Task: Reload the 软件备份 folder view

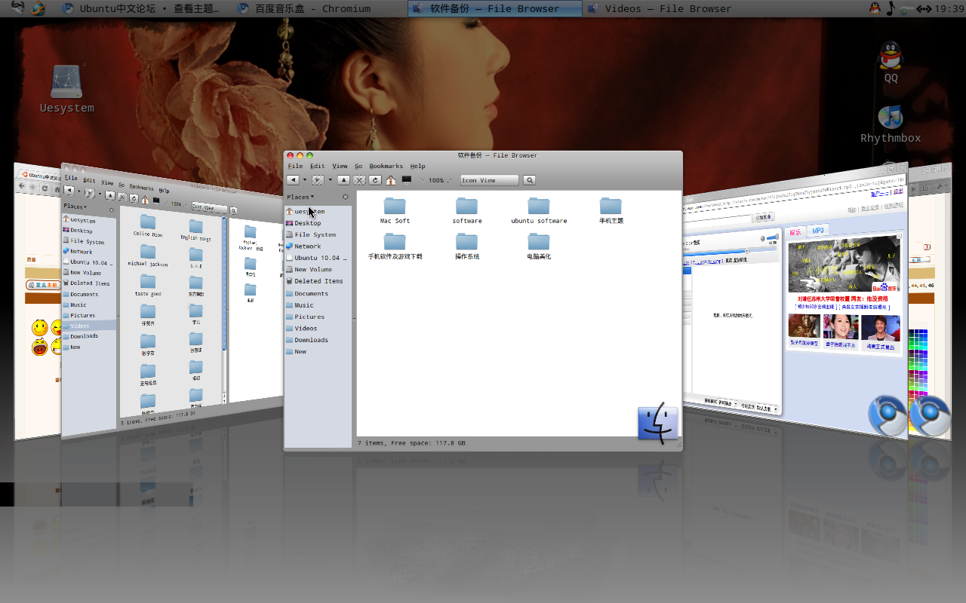Action: tap(374, 180)
